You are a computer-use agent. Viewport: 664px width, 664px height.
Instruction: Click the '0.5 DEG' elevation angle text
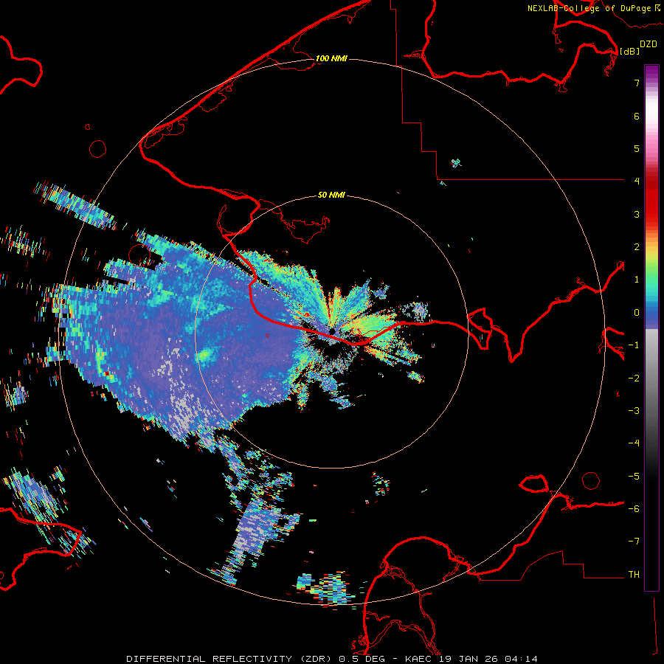click(362, 659)
